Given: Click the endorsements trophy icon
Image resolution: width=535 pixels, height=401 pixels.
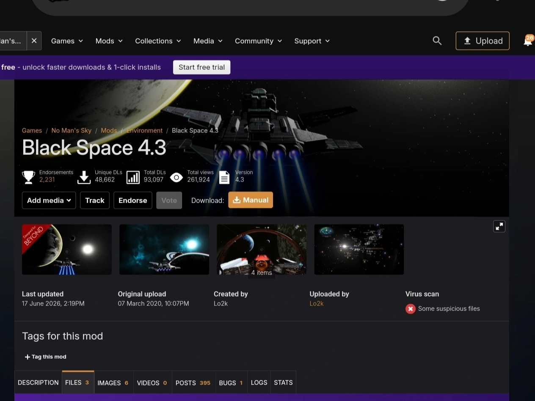Looking at the screenshot, I should pos(28,177).
